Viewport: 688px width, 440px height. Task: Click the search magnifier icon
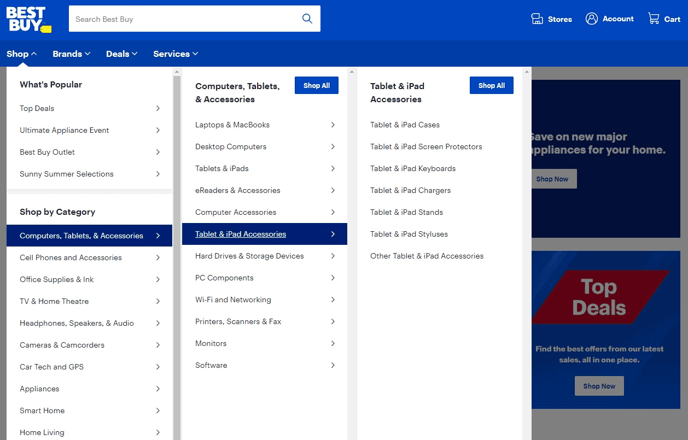pyautogui.click(x=307, y=18)
